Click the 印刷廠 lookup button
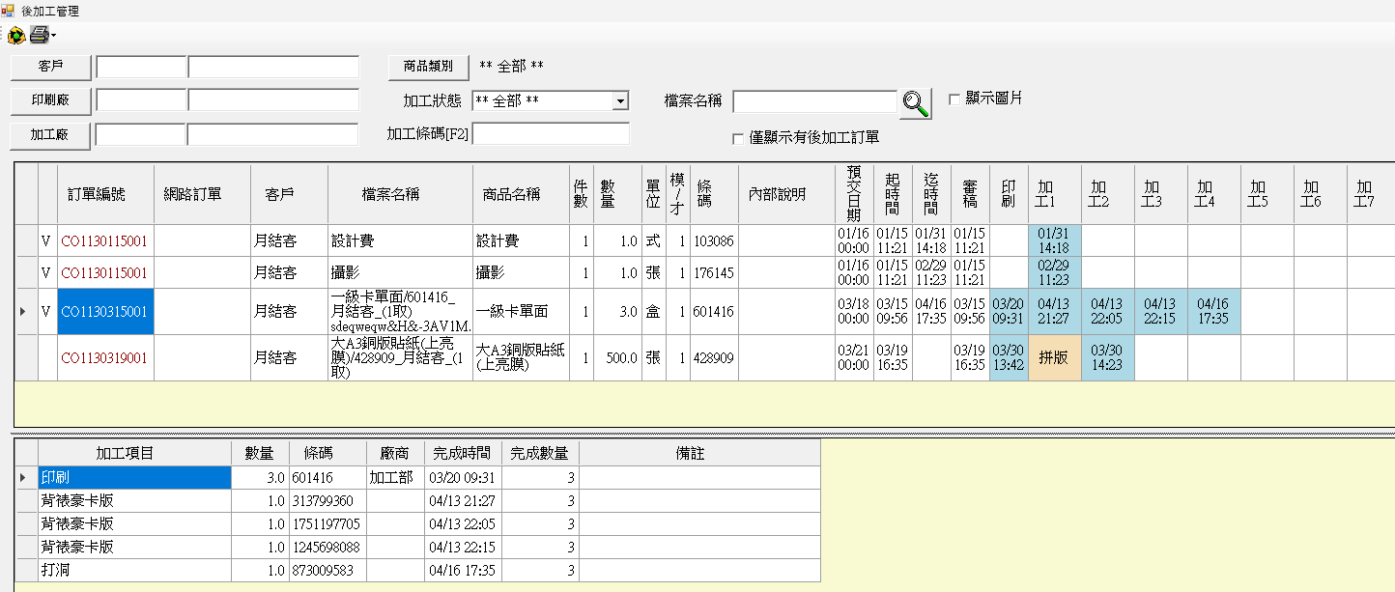 click(x=51, y=100)
